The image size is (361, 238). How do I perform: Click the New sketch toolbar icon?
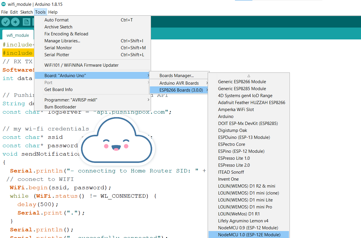click(x=27, y=22)
